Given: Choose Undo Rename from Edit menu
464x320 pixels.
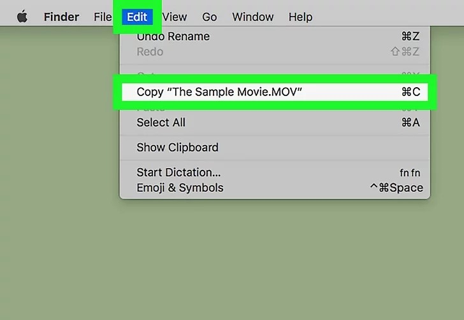Looking at the screenshot, I should coord(173,37).
